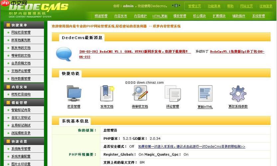Click the 发布文档 bookmark icon

[107, 93]
